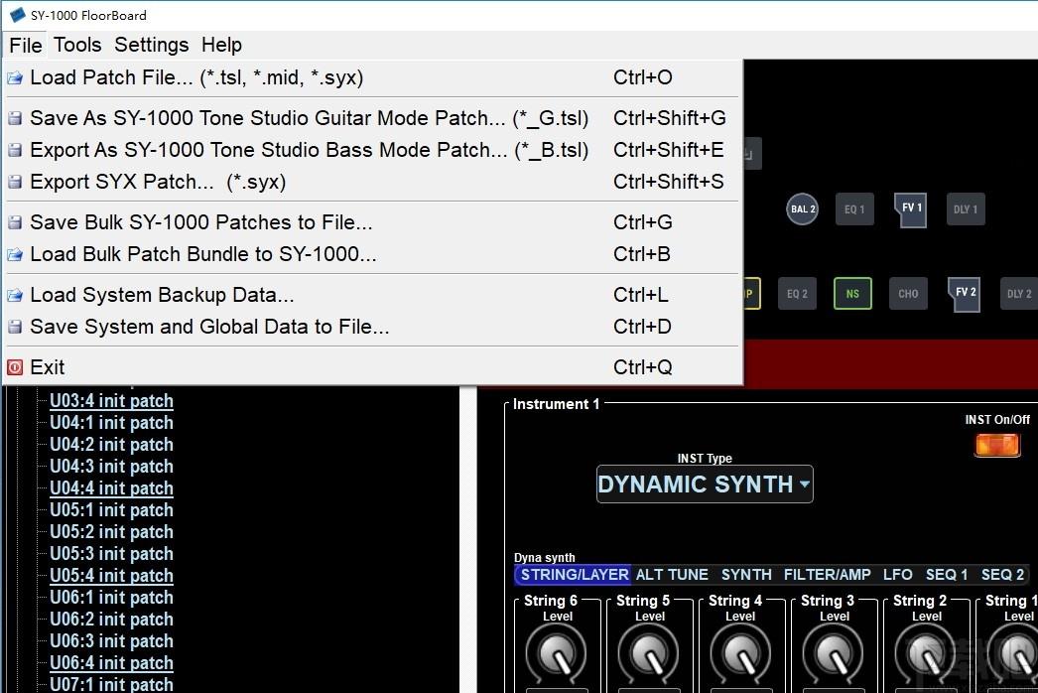This screenshot has width=1038, height=693.
Task: Select patch U03:4 init patch
Action: 111,401
